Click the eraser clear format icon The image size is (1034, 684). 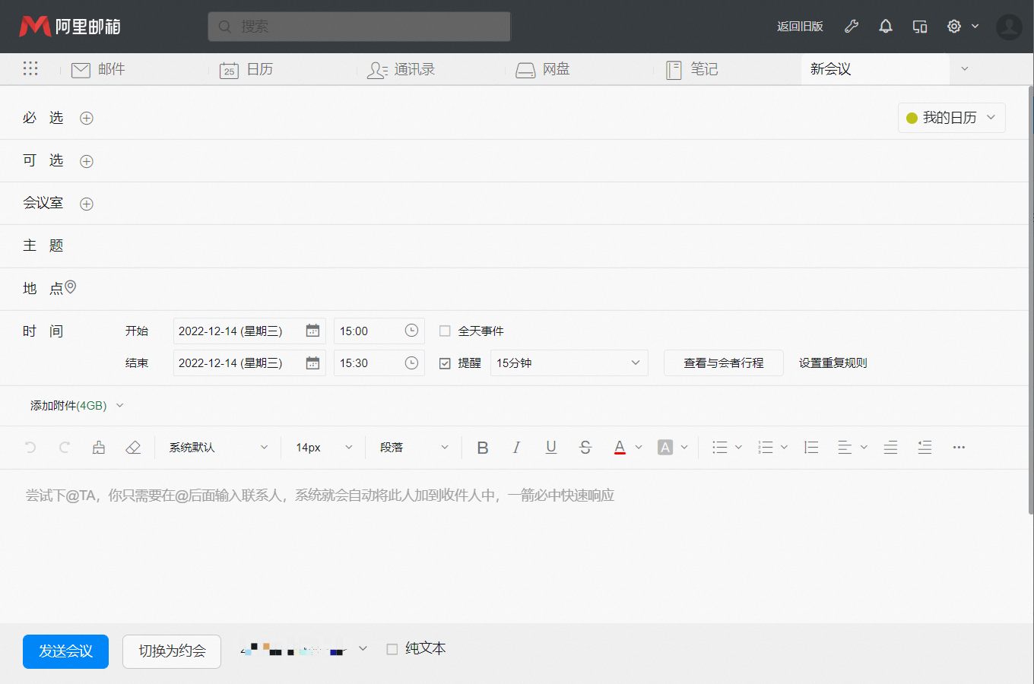point(133,448)
